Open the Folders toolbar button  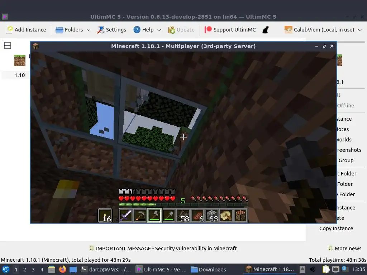click(69, 30)
